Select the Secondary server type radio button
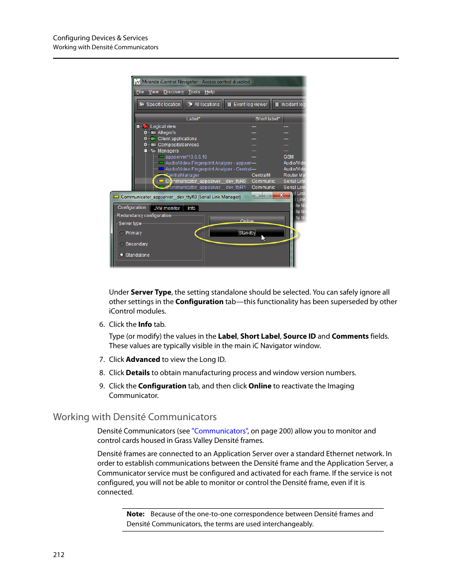Screen dimensions: 452x585 (122, 244)
